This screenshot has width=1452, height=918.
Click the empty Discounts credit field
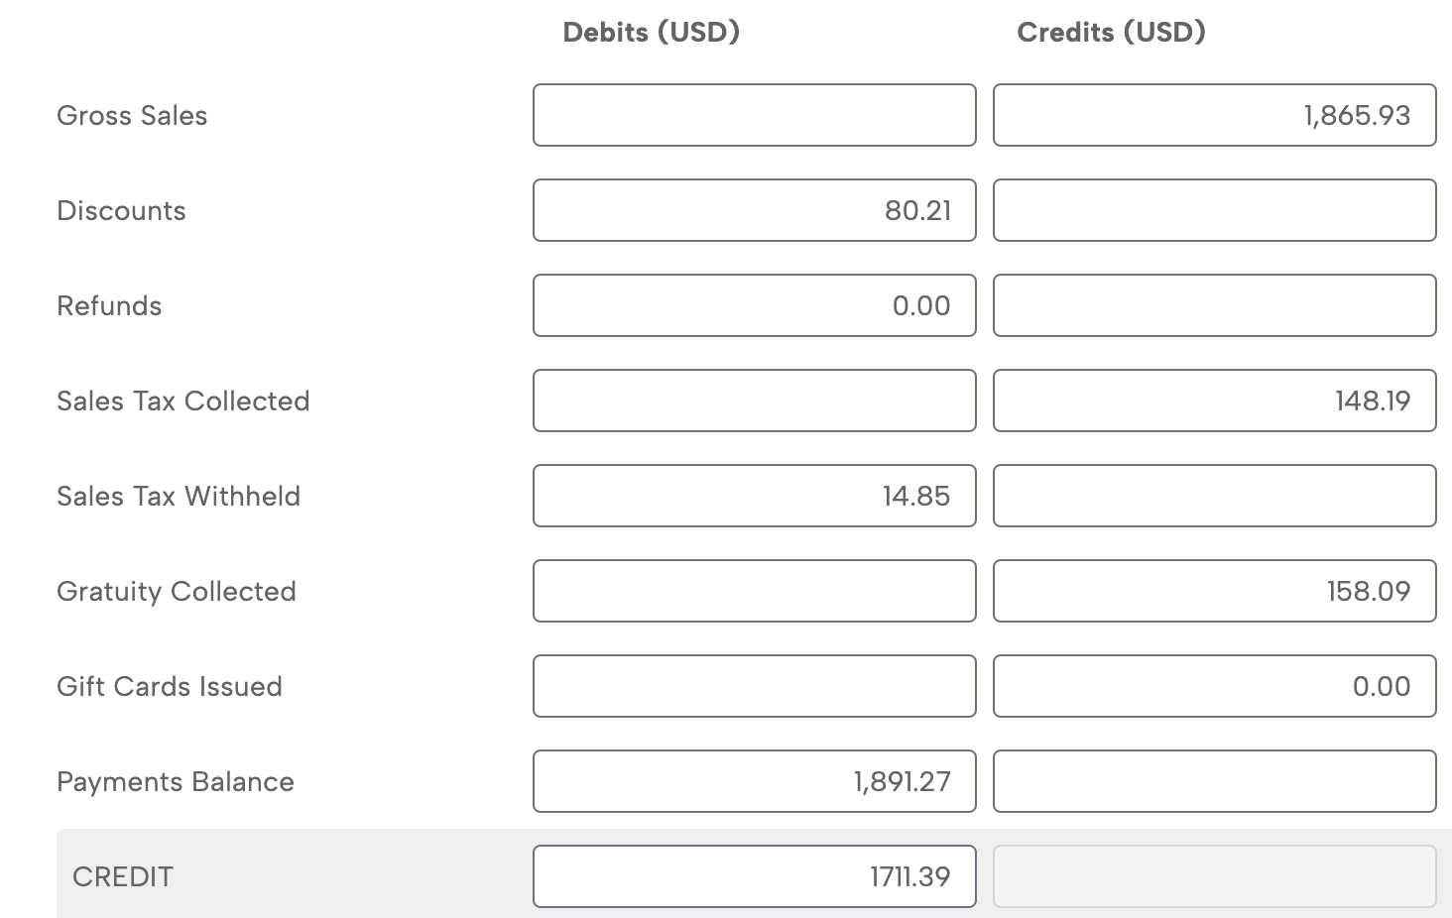point(1214,210)
